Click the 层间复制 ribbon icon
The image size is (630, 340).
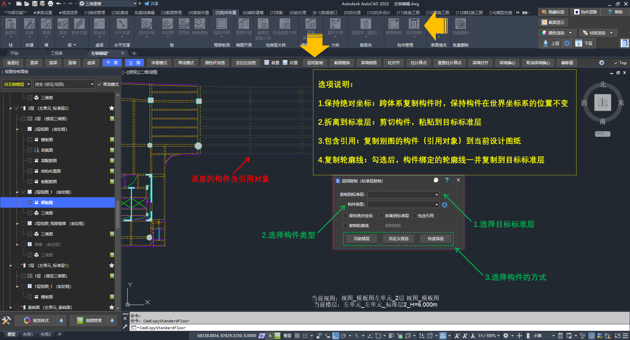(414, 25)
